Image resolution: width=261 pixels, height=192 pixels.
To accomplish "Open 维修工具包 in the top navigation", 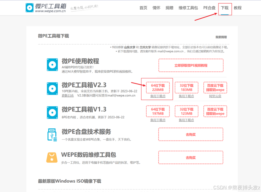I will pos(188,8).
